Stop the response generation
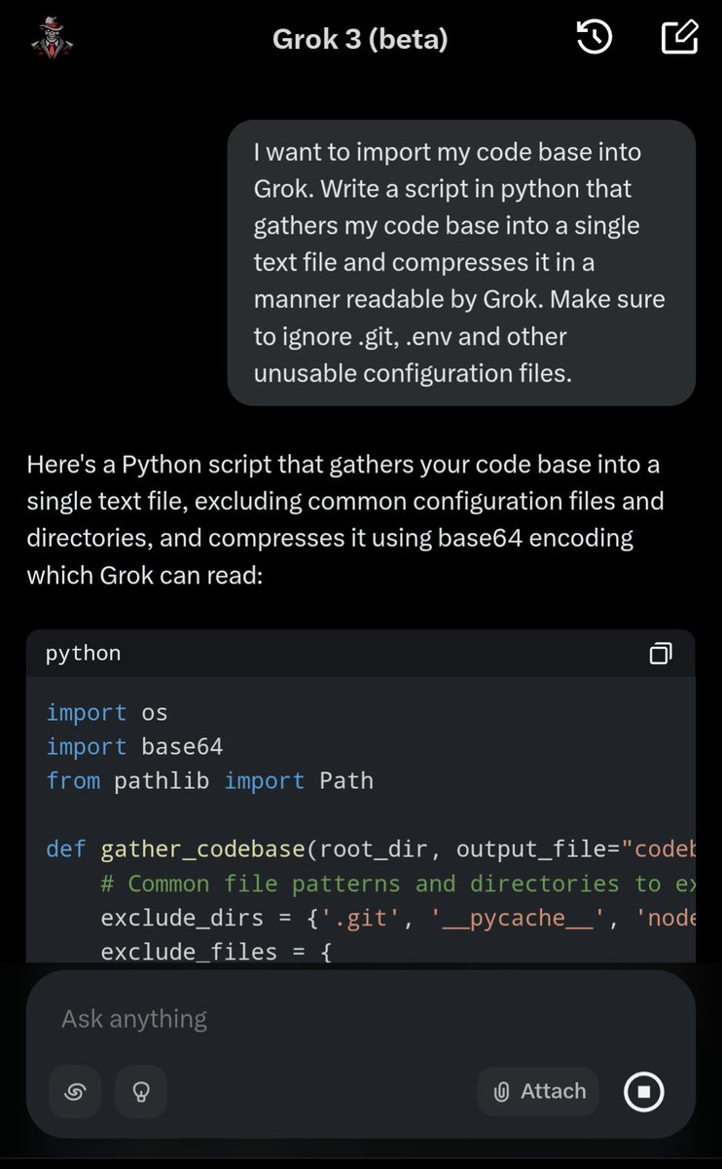The image size is (722, 1169). (644, 1091)
